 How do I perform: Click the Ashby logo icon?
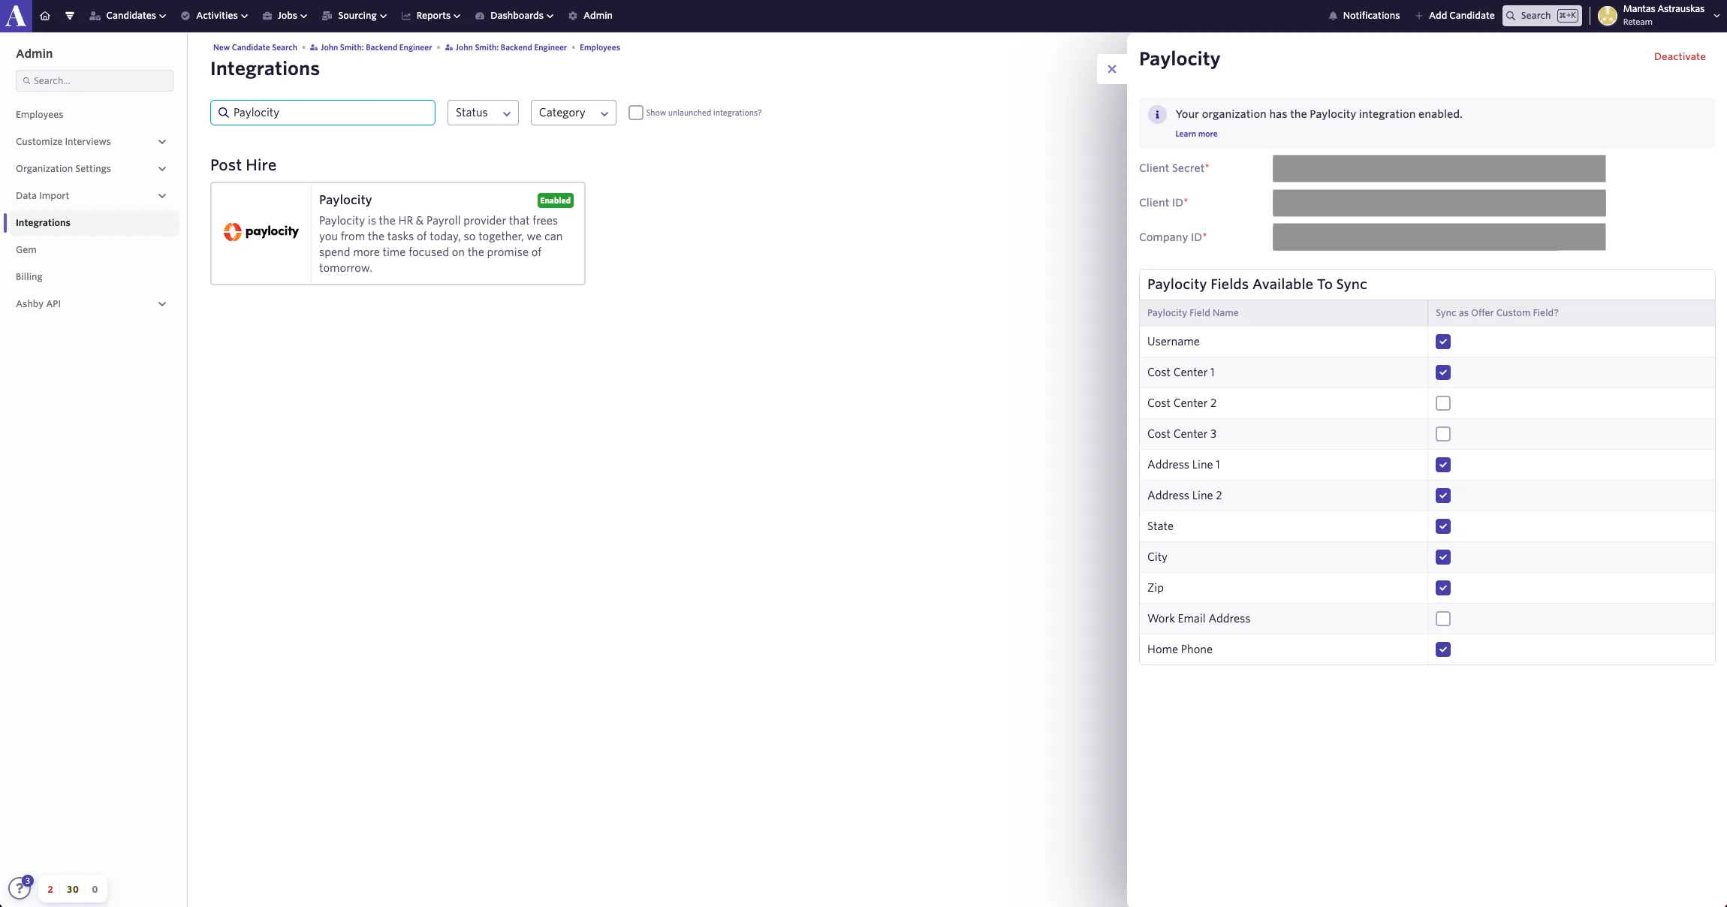pos(16,16)
